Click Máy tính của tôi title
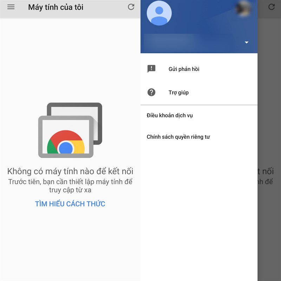281x281 pixels. pyautogui.click(x=56, y=7)
